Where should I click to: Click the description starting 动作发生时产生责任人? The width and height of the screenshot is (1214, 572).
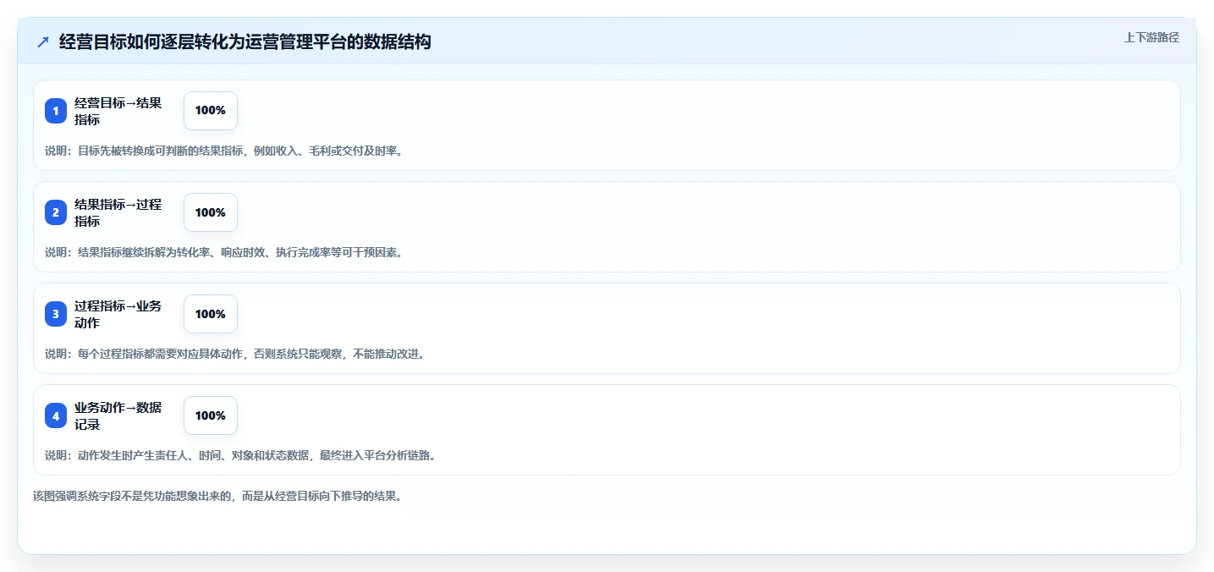pyautogui.click(x=241, y=455)
